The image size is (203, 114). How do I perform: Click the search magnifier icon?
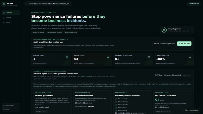pos(27,4)
